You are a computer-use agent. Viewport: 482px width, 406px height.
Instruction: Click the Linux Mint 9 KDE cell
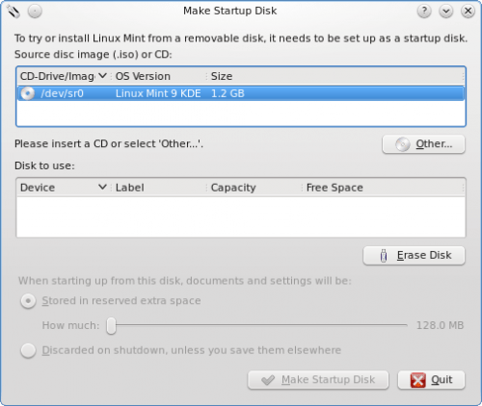(158, 93)
